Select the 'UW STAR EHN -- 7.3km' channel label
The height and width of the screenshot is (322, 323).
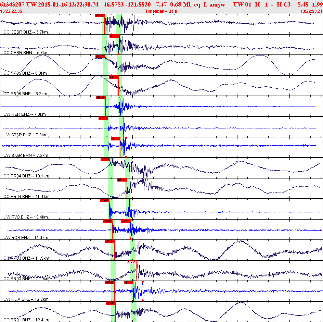pos(26,155)
